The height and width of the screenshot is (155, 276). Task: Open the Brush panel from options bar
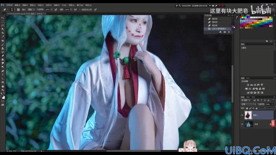point(18,10)
